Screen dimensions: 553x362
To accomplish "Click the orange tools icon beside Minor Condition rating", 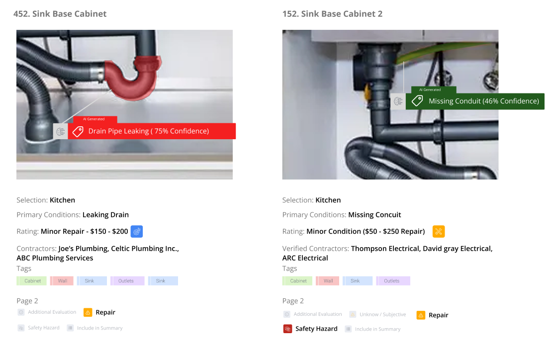I will pyautogui.click(x=439, y=232).
